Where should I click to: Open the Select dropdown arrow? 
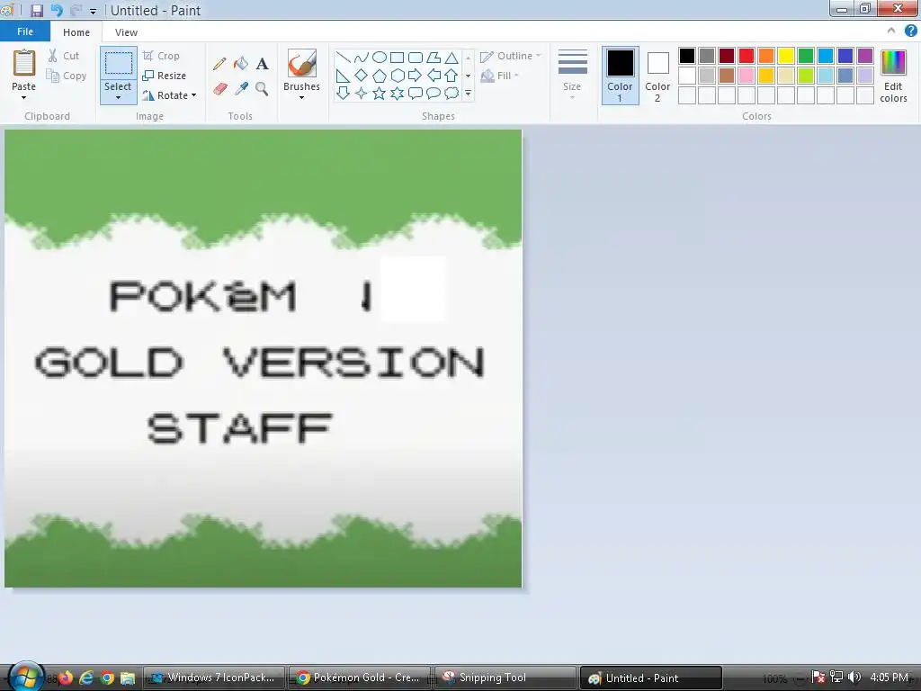click(x=118, y=97)
